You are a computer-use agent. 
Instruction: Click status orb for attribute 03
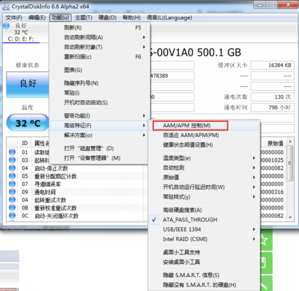(x=12, y=160)
